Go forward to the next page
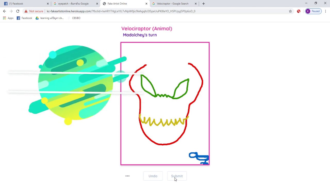 11,11
